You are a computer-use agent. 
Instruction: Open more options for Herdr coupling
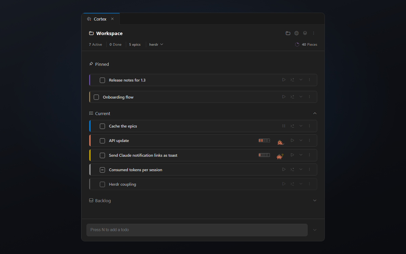[309, 184]
